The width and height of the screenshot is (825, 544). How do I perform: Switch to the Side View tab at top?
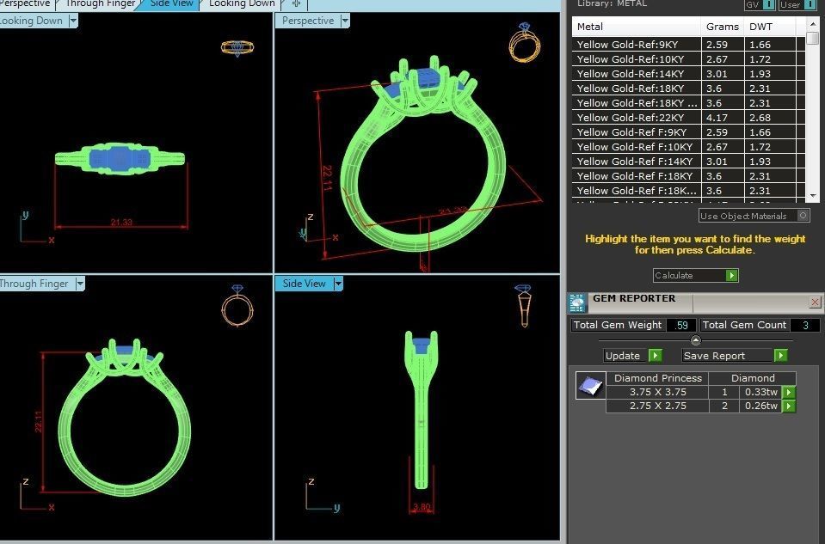click(x=171, y=3)
